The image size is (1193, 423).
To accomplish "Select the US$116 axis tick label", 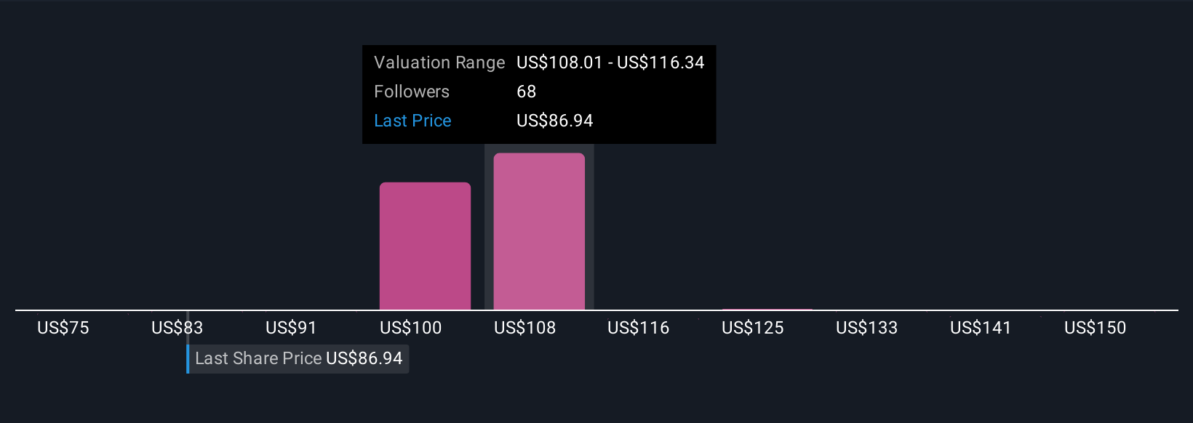I will [x=639, y=328].
